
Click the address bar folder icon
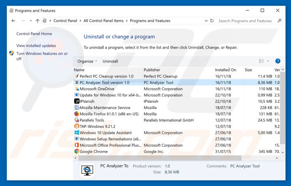pos(45,21)
